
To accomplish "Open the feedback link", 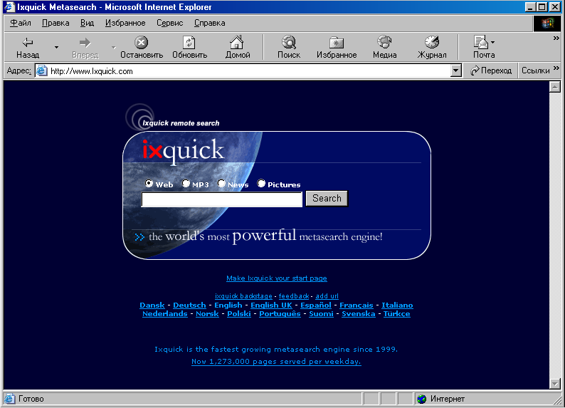I will pos(294,296).
